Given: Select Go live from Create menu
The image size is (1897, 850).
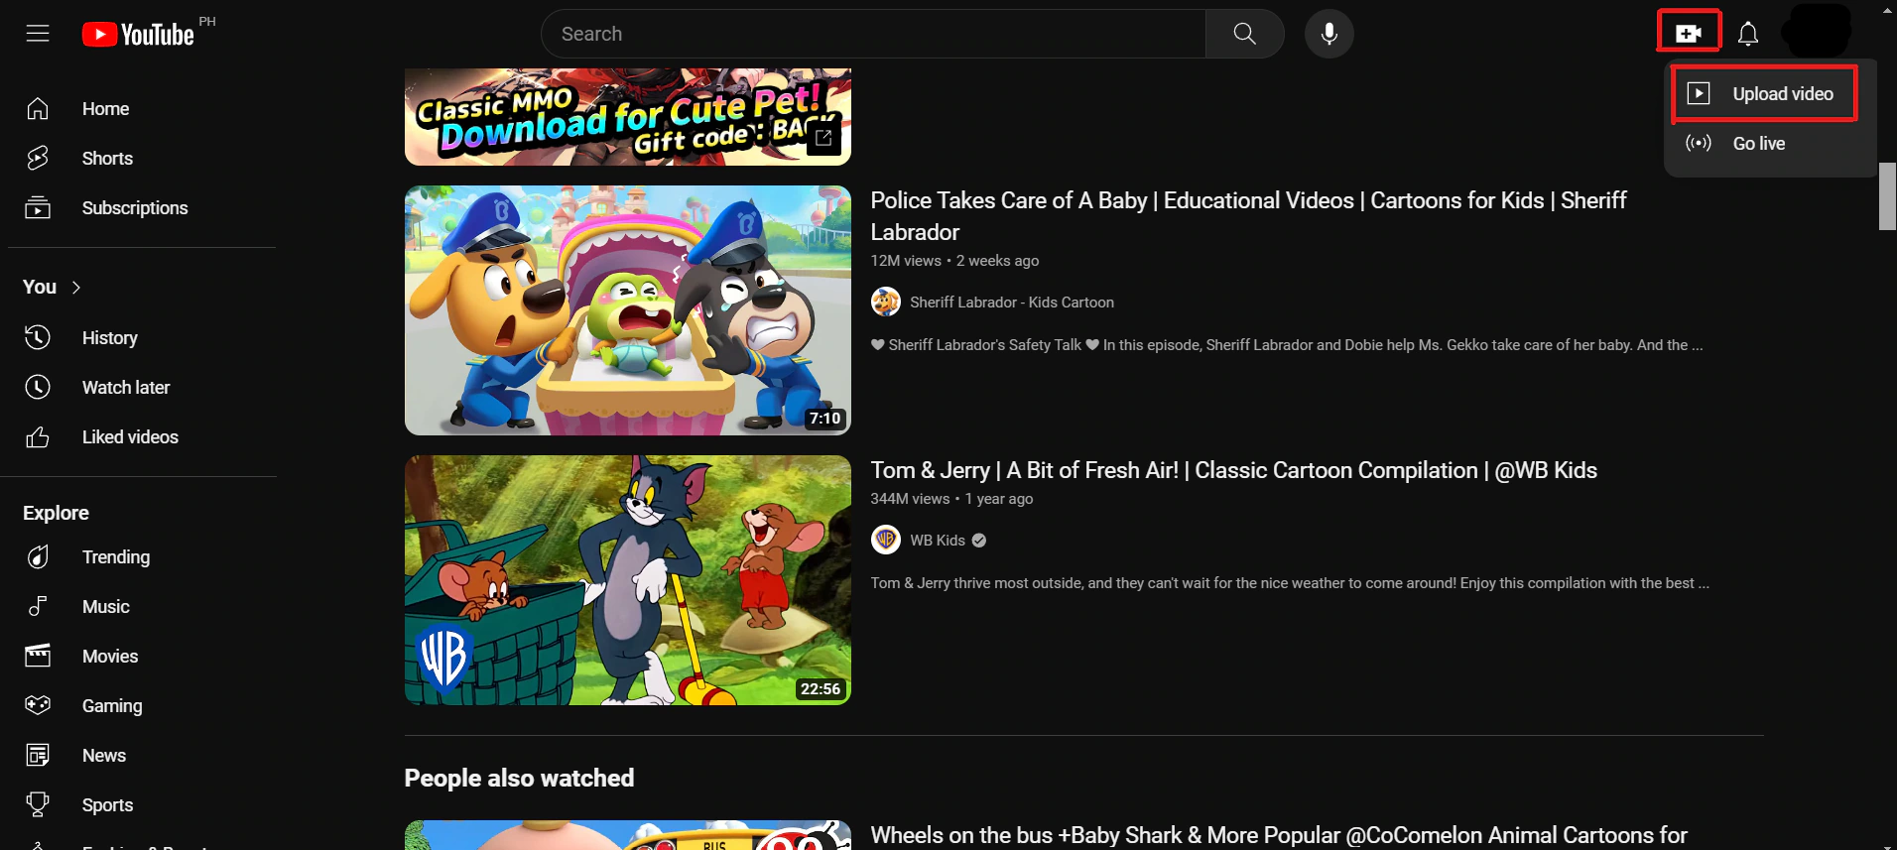Looking at the screenshot, I should (1770, 143).
